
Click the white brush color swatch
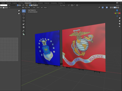(4, 5)
